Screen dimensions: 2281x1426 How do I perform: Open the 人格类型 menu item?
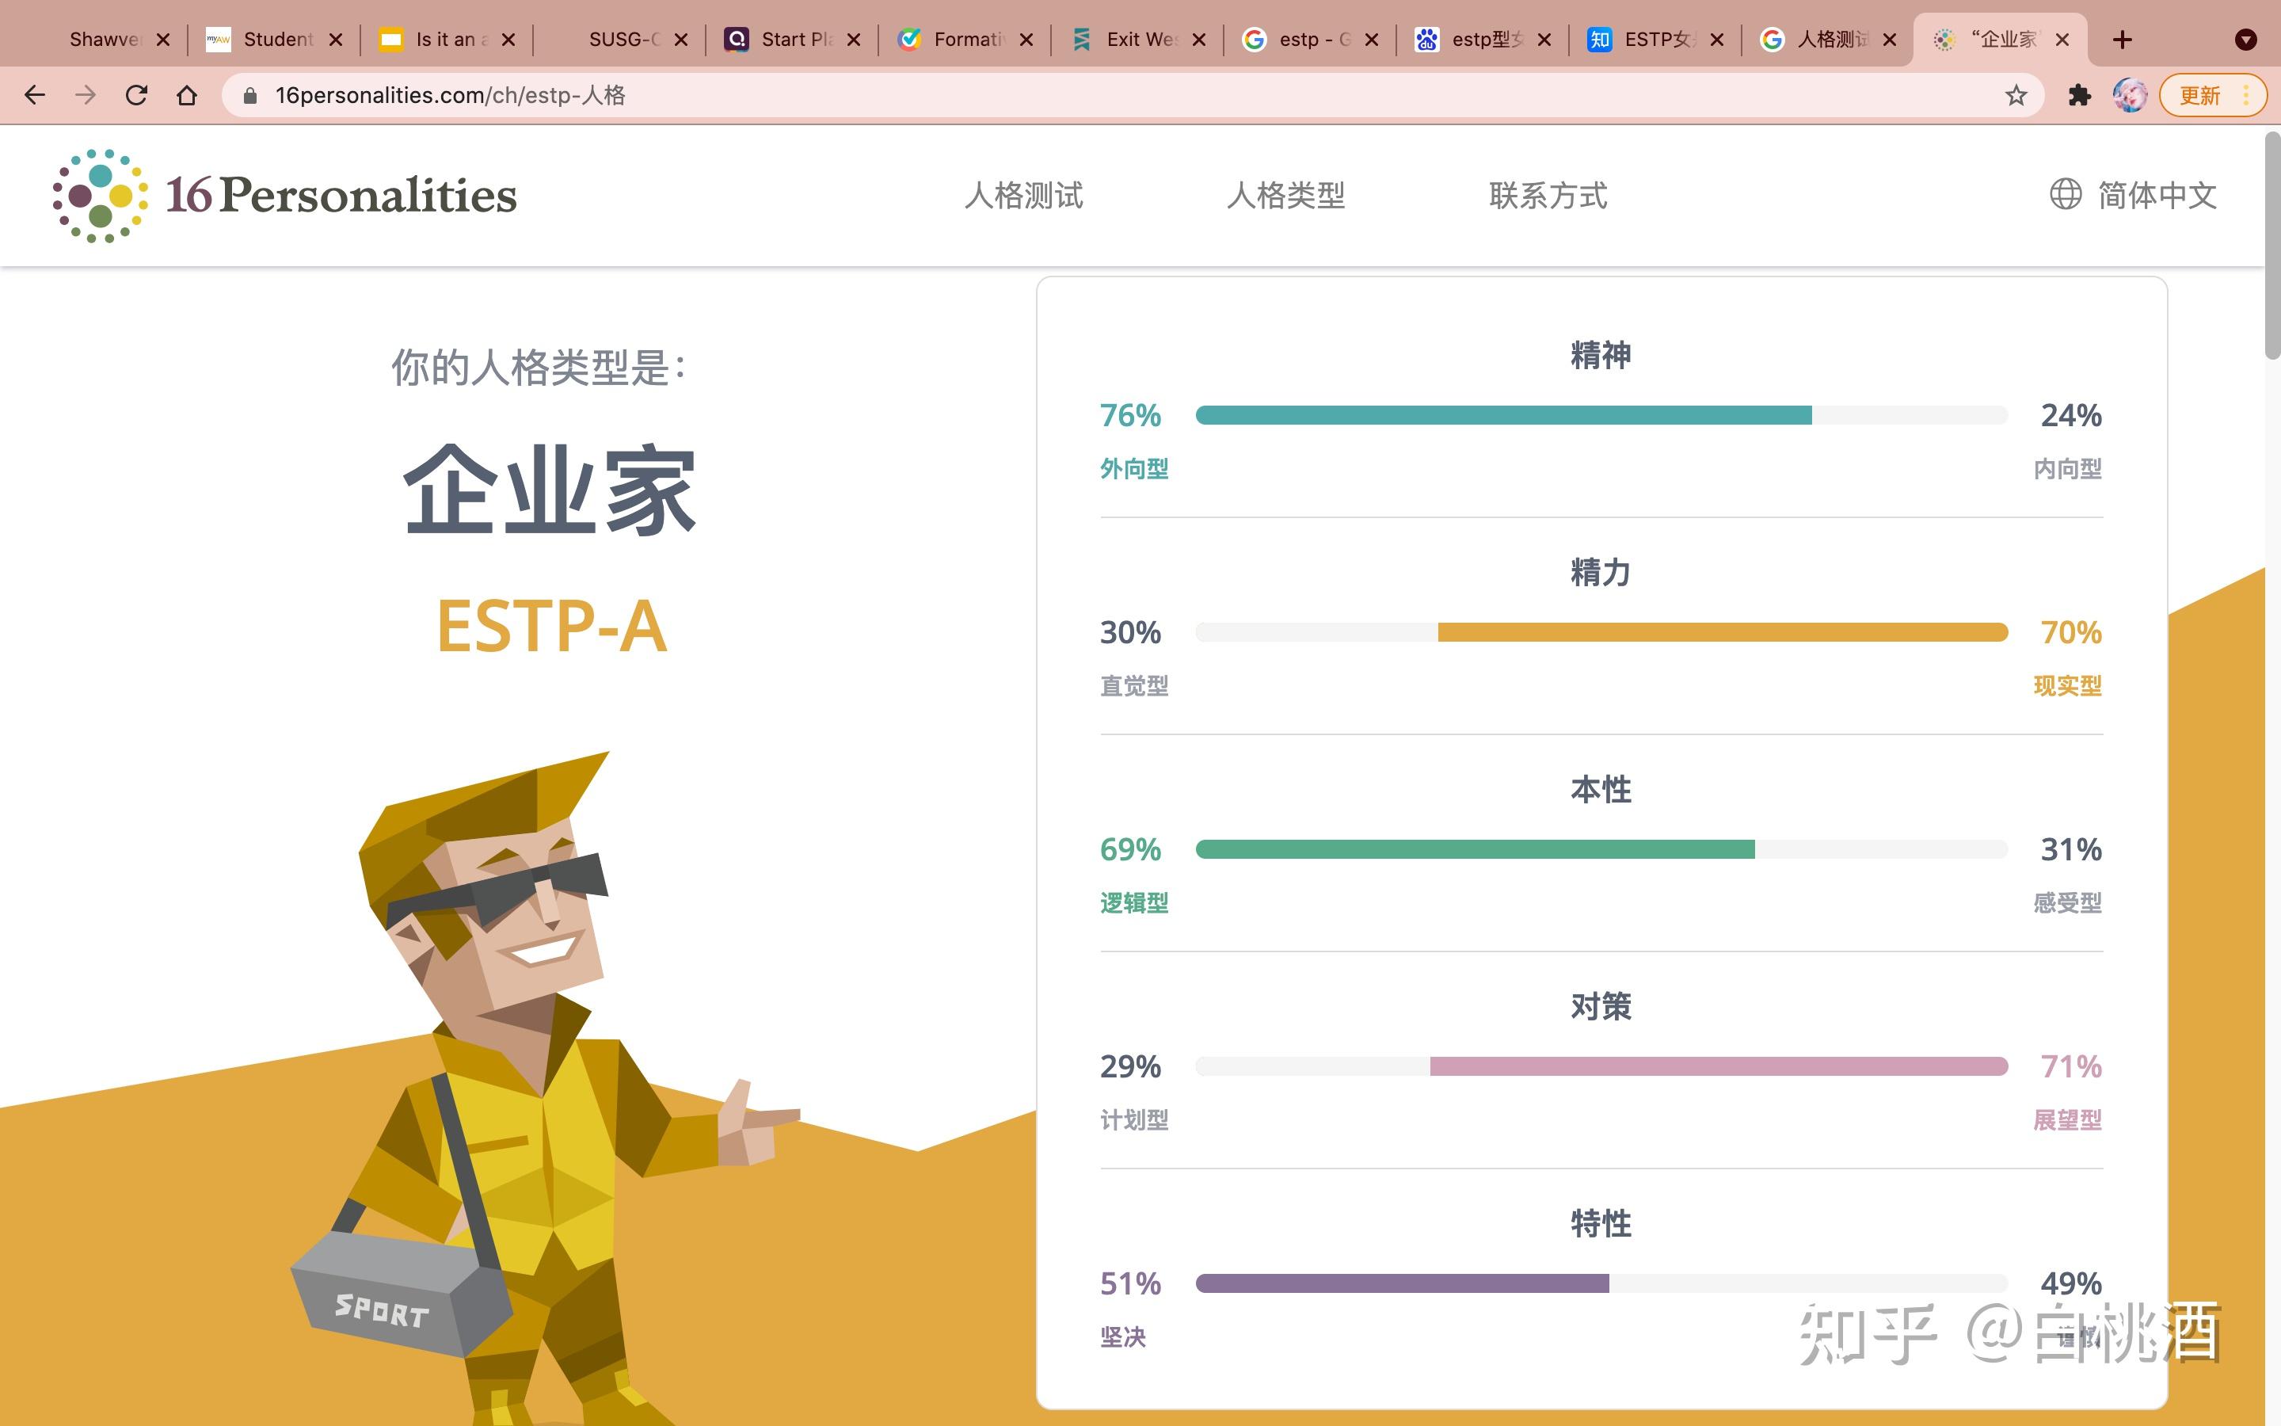[x=1285, y=195]
